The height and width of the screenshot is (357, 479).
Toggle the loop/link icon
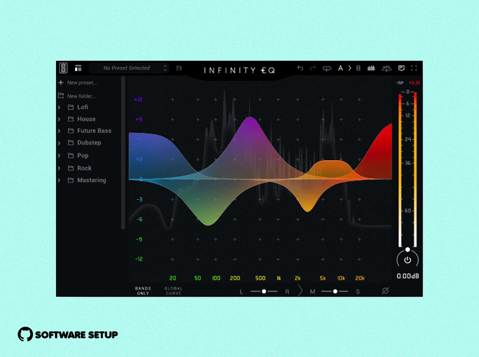tap(327, 69)
